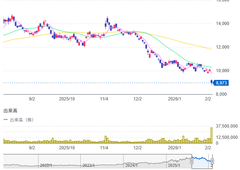240x170 pixels.
Task: Click the 12/2 date label under price chart
Action: pyautogui.click(x=137, y=98)
